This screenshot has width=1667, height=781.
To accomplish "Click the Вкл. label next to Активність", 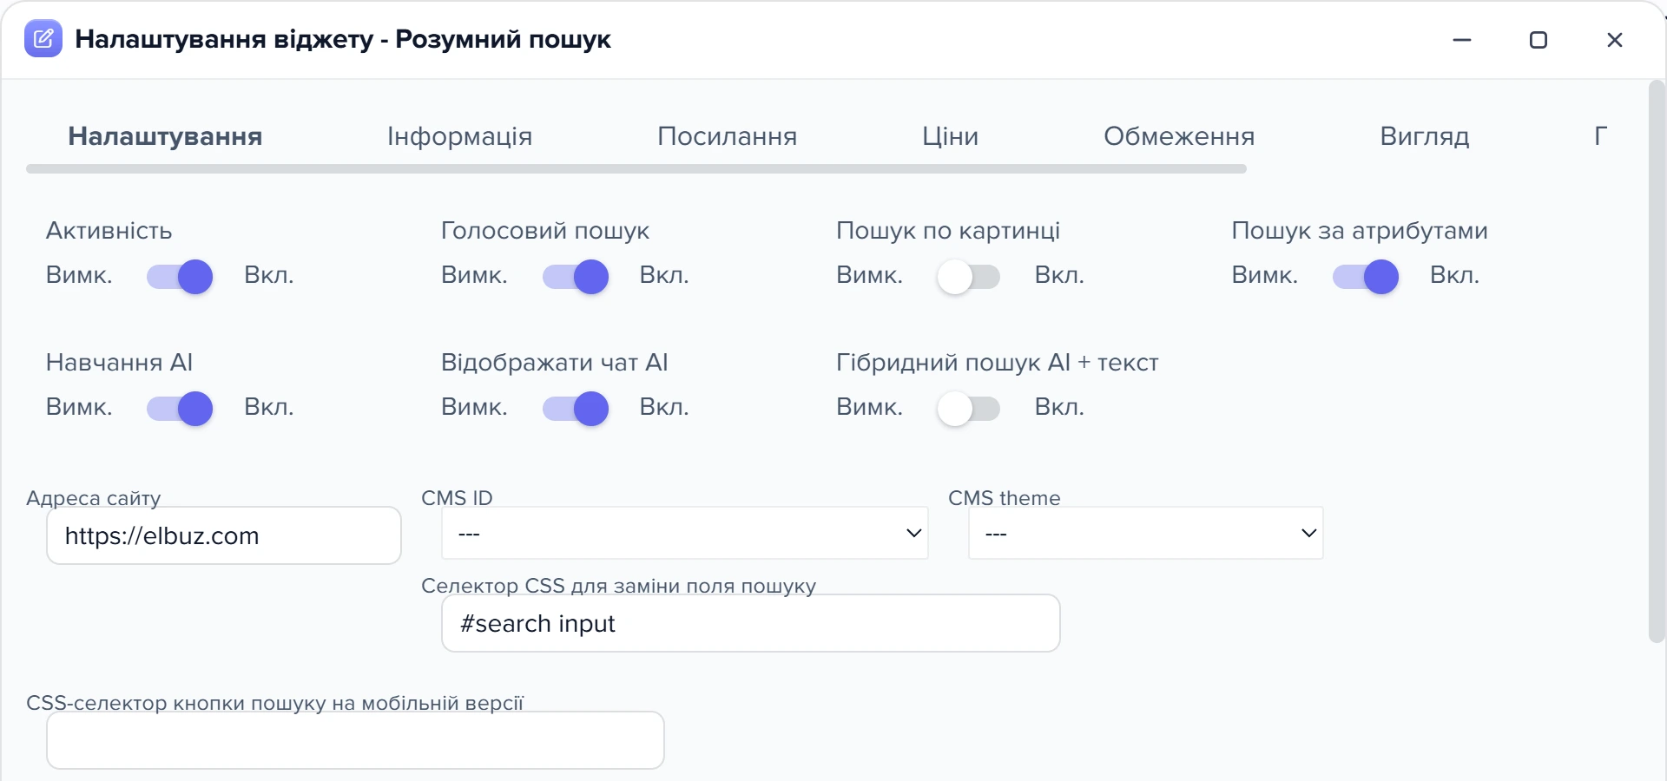I will pos(269,276).
